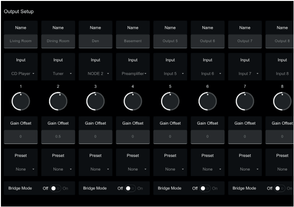Expand the Tuner input dropdown
The image size is (294, 207).
58,74
